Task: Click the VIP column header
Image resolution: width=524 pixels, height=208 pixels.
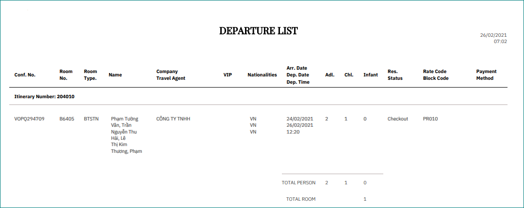Action: [x=228, y=75]
